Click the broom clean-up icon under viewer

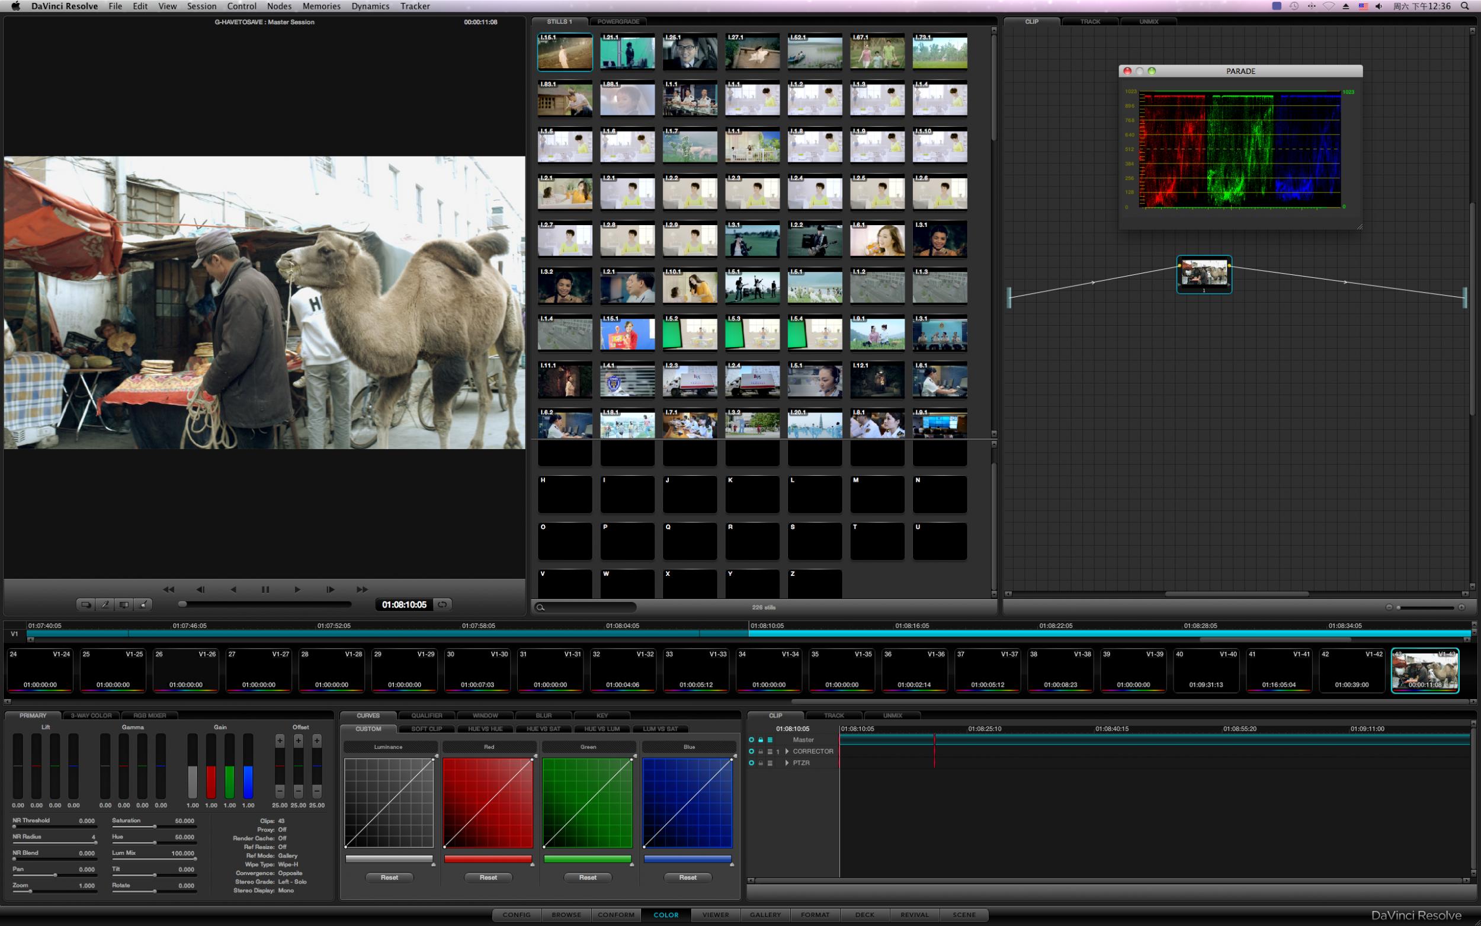(143, 604)
